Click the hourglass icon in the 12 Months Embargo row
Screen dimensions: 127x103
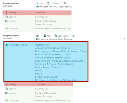point(6,84)
